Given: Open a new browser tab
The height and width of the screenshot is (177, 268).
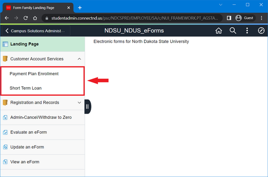Looking at the screenshot, I should click(x=80, y=8).
